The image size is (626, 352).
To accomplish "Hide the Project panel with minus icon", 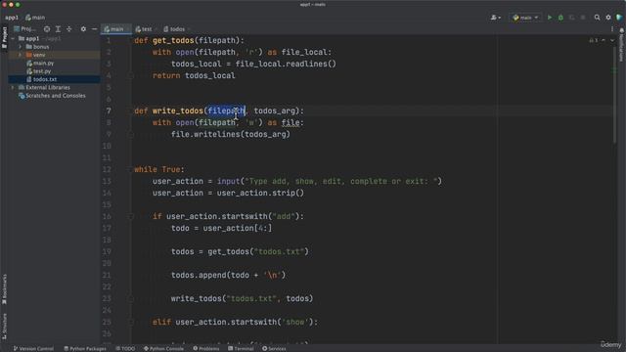I will click(x=94, y=29).
